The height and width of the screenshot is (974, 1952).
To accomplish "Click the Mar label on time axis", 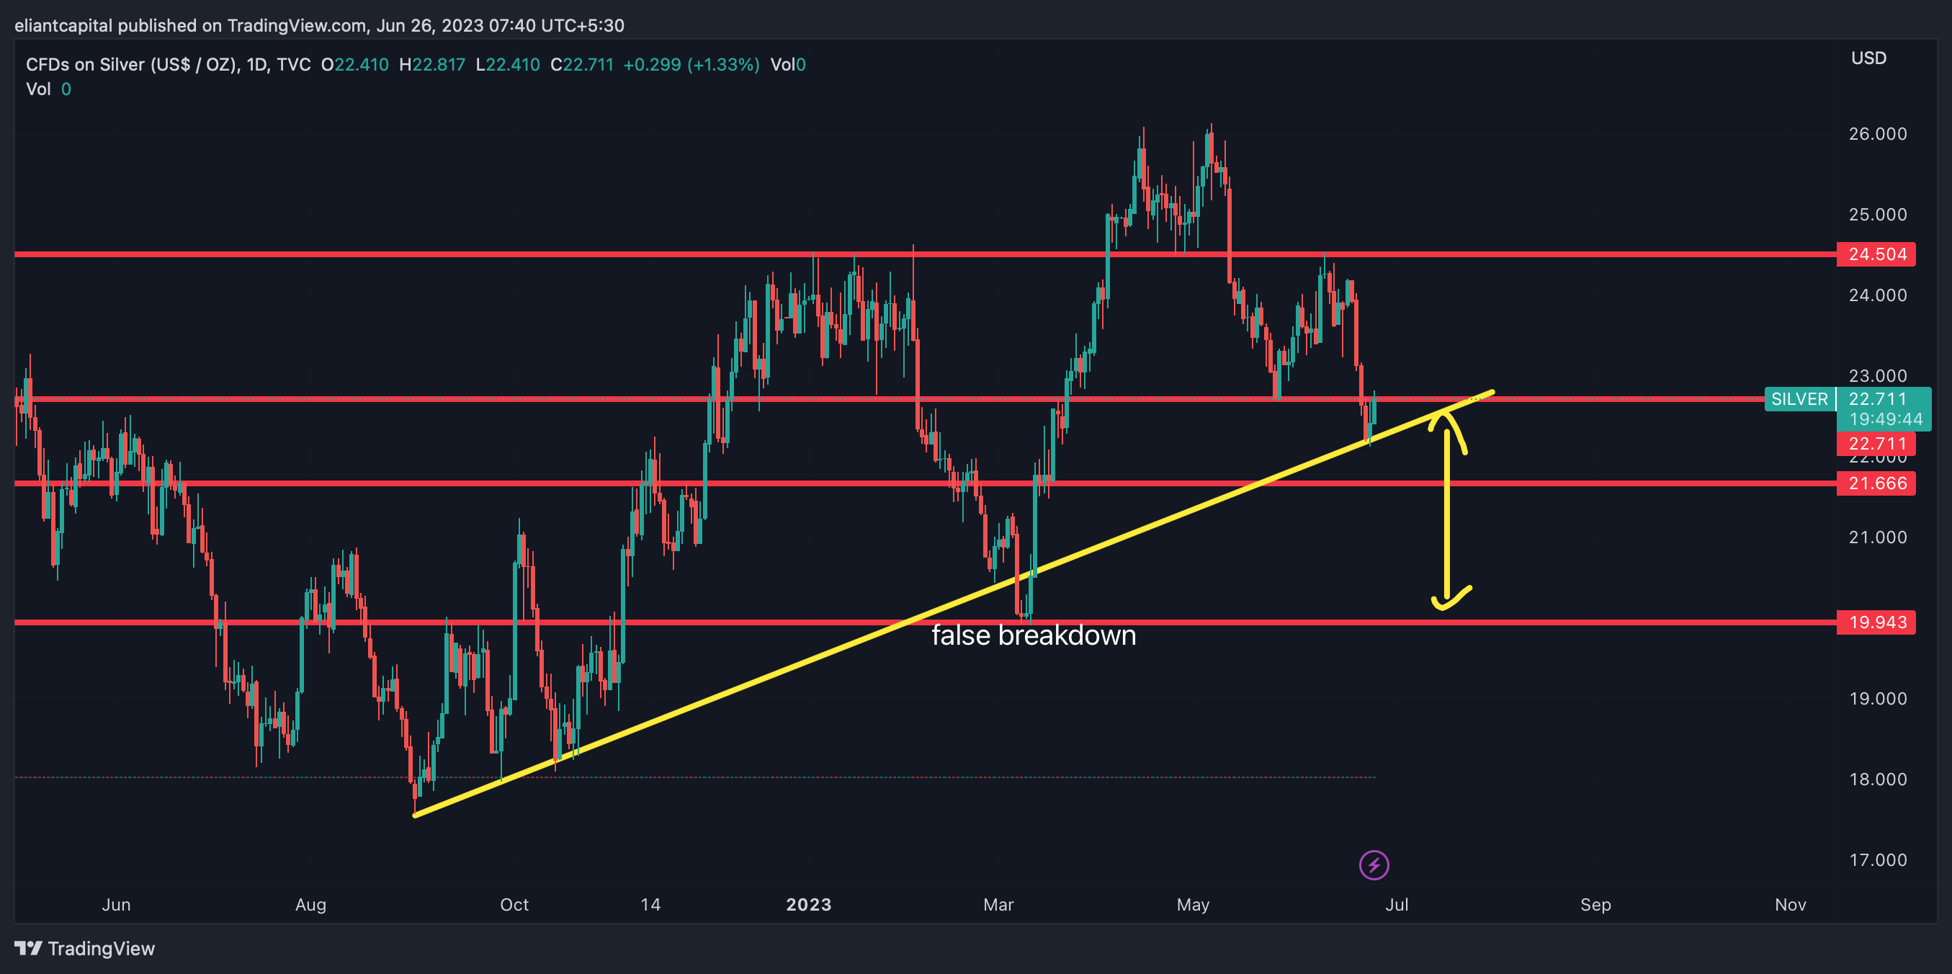I will pyautogui.click(x=998, y=904).
